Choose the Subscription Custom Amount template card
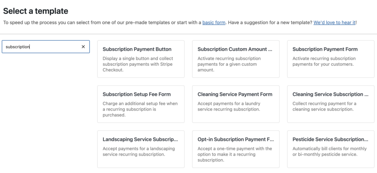Viewport: 377px width, 173px height. (x=236, y=59)
